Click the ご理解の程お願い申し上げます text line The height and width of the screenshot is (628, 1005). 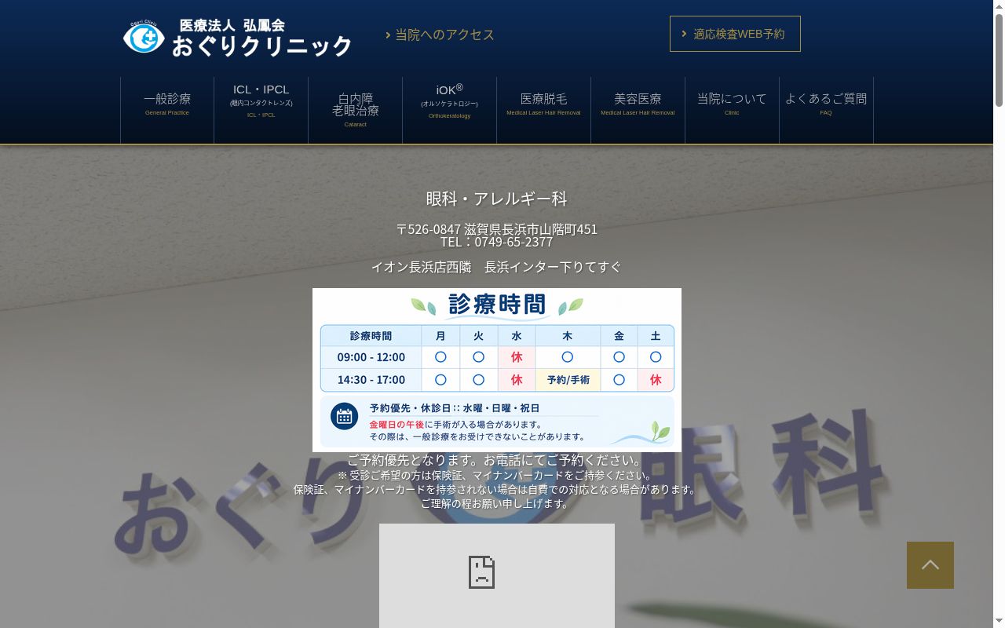point(497,504)
